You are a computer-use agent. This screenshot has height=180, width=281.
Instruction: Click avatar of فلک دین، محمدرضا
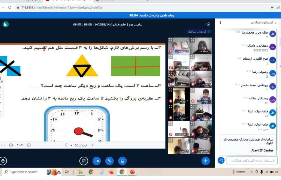pos(272,34)
